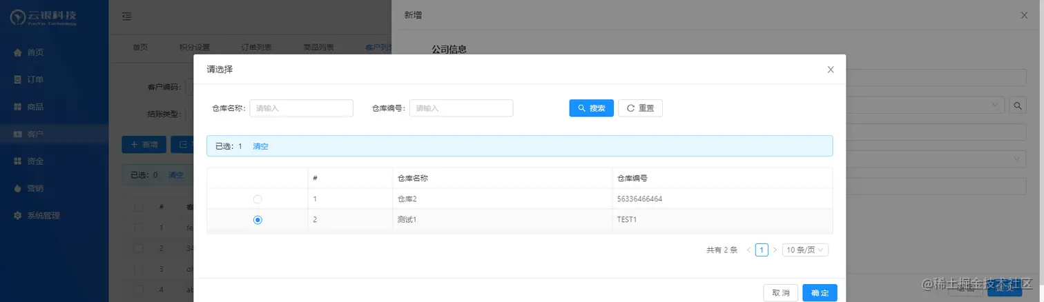Switch to the 首页 tab

140,48
